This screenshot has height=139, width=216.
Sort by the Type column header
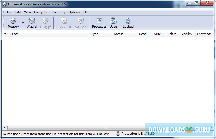[101, 34]
